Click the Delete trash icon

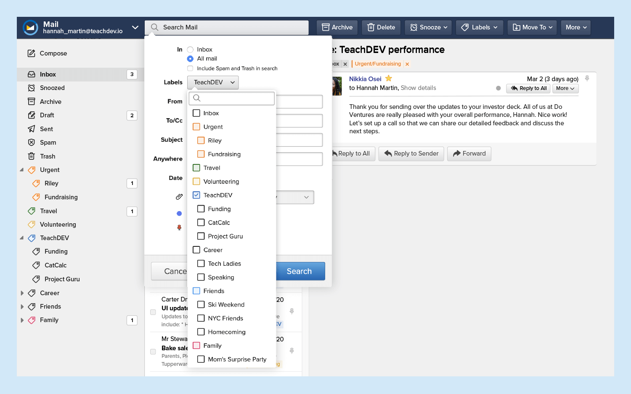371,27
